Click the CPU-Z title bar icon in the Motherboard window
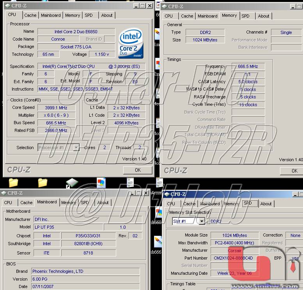 pyautogui.click(x=4, y=193)
